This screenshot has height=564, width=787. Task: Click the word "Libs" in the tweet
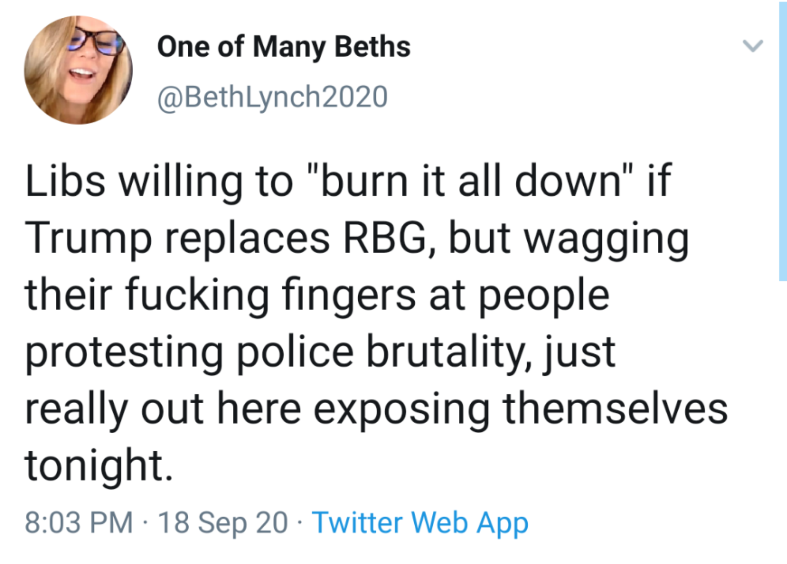pos(65,181)
